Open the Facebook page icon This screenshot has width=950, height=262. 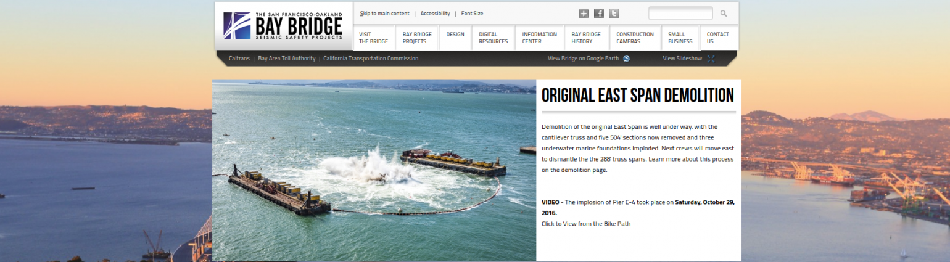point(599,14)
